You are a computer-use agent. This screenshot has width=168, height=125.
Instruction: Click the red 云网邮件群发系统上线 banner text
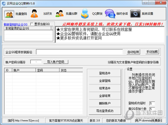pyautogui.click(x=113, y=24)
